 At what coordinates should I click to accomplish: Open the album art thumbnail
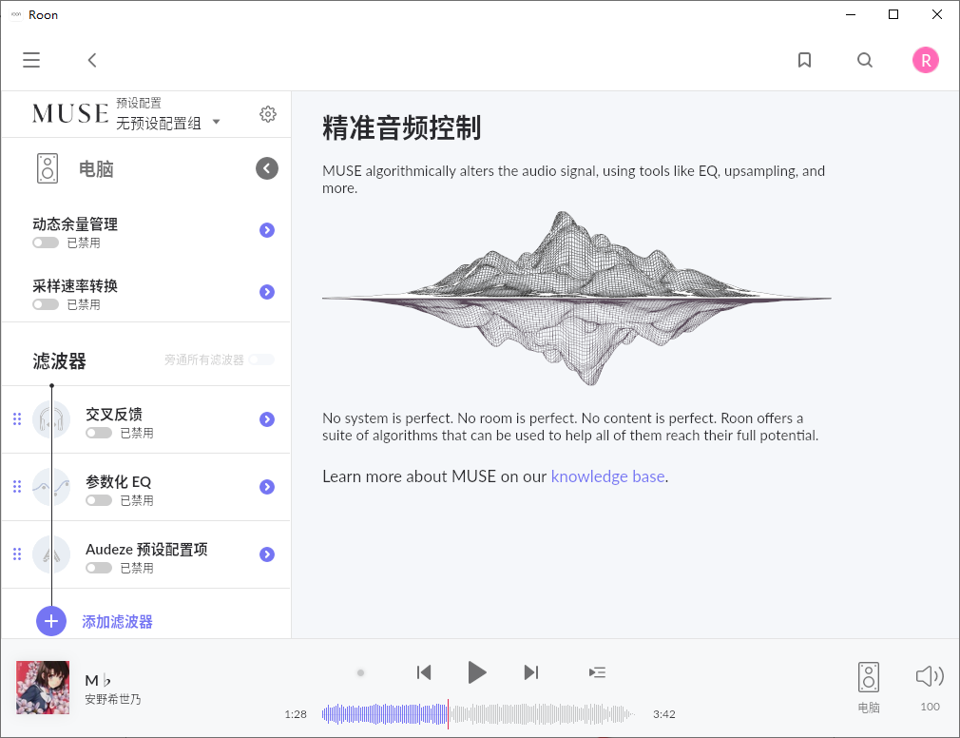(x=43, y=688)
